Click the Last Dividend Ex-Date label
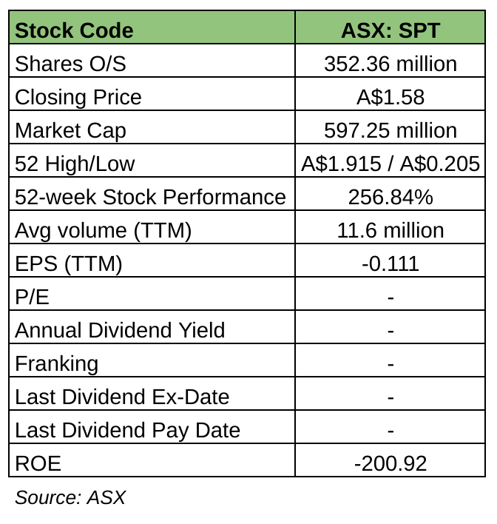Screen dimensions: 497x524 [x=122, y=397]
